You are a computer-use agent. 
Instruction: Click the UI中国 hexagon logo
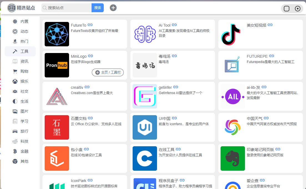[x=145, y=127]
